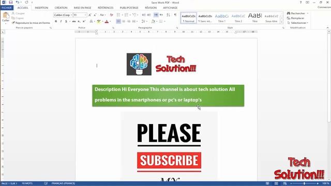Click Reproduire la mise en forme

coord(31,23)
